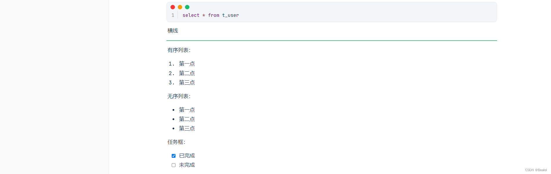Screen dimensions: 551x174
Task: Click the first bulleted item 第一点
Action: (187, 110)
